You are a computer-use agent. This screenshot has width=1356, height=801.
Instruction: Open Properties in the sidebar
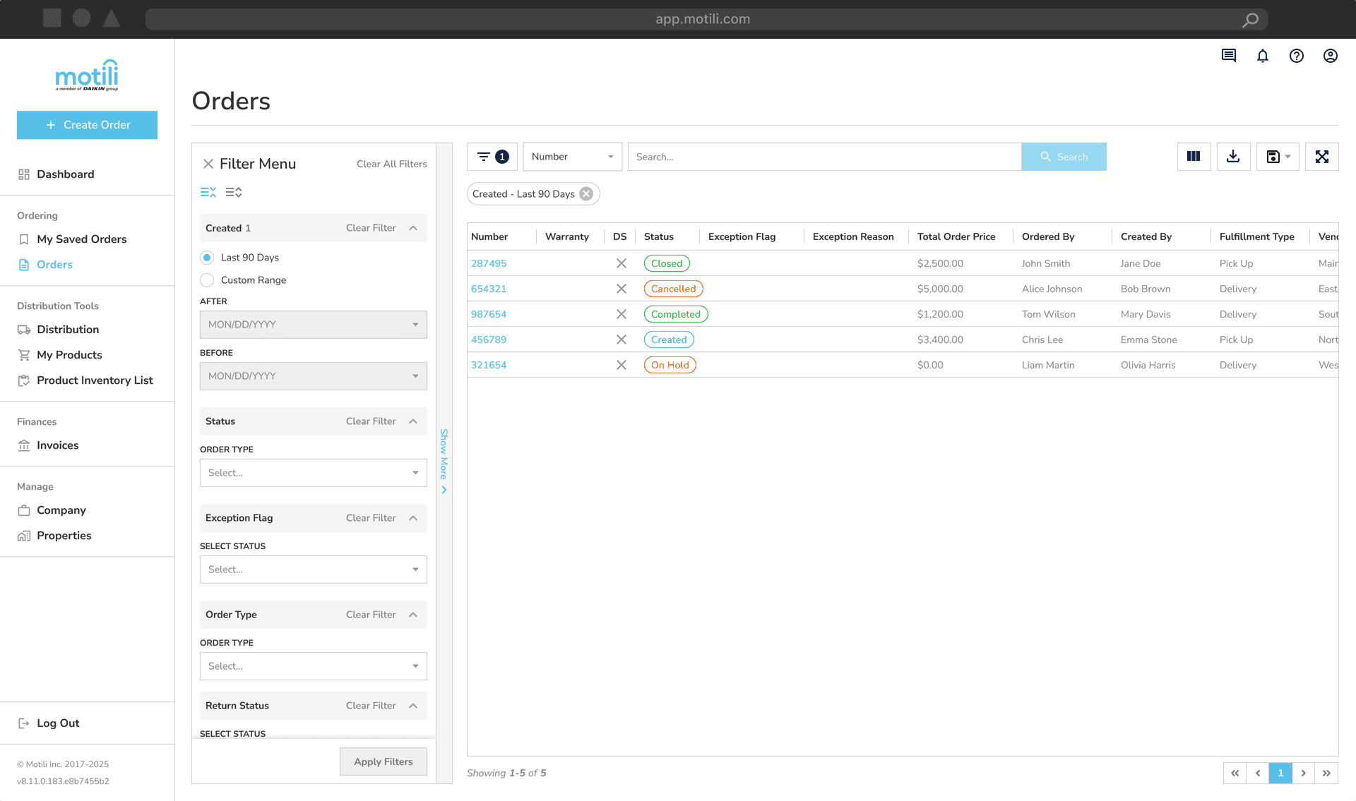[64, 536]
